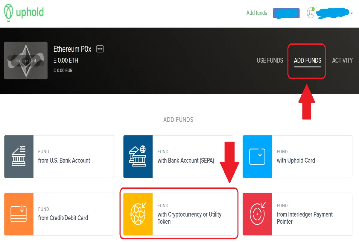Open the ACTIVITY tab
Image resolution: width=359 pixels, height=242 pixels.
pos(343,60)
